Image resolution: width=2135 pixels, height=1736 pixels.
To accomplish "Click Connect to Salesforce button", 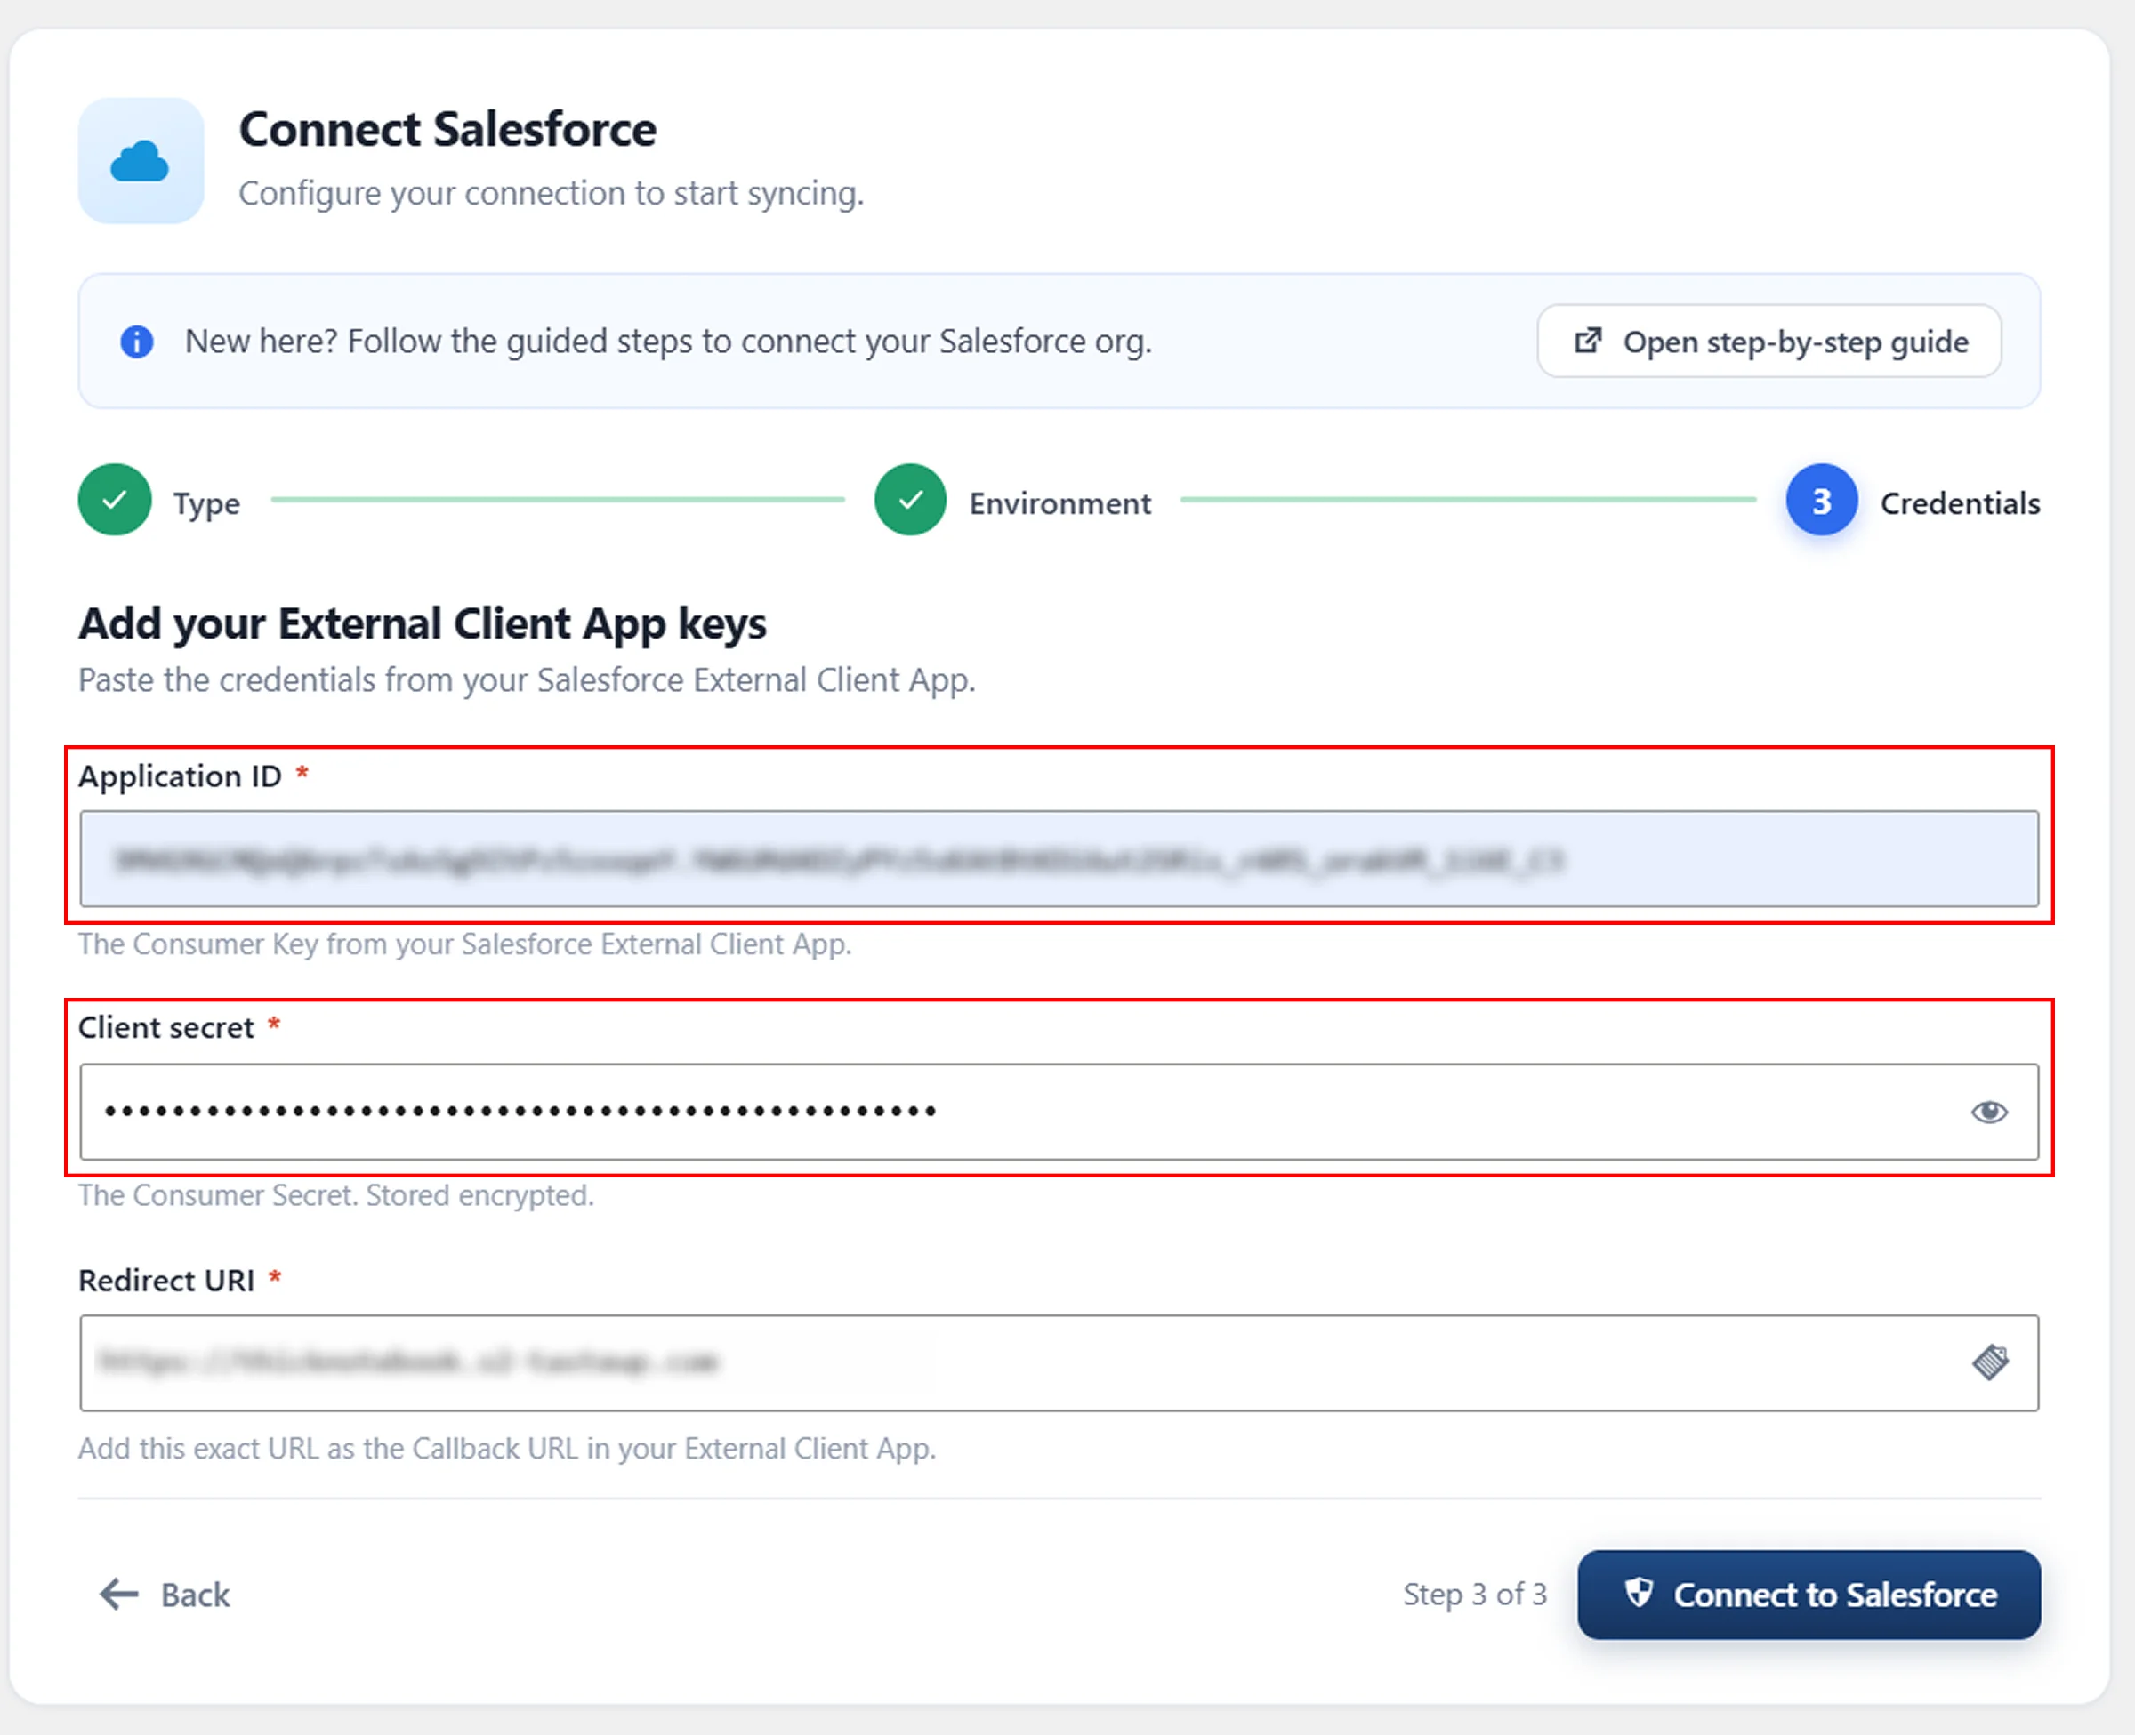I will coord(1809,1594).
